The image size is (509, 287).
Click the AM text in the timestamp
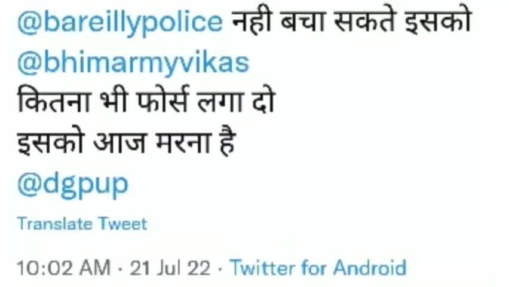click(96, 268)
